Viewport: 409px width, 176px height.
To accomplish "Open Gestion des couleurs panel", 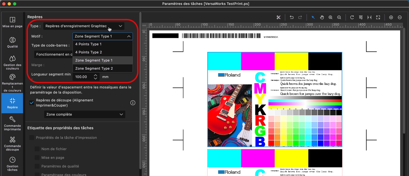I will tap(12, 62).
